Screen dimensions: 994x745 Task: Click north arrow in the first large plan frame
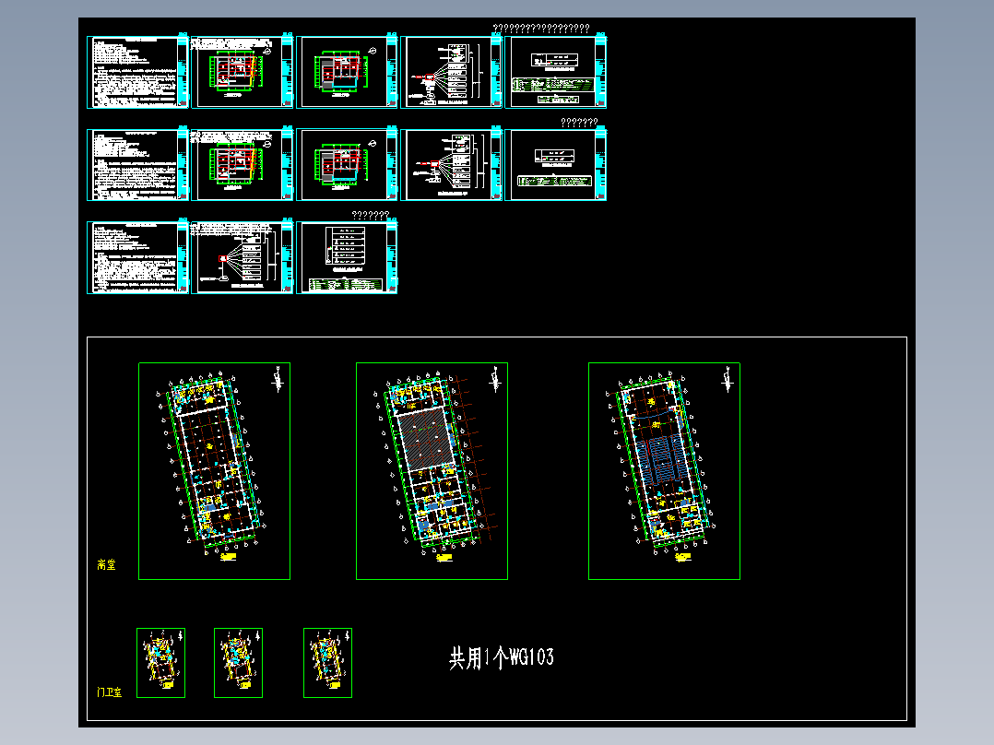point(277,379)
